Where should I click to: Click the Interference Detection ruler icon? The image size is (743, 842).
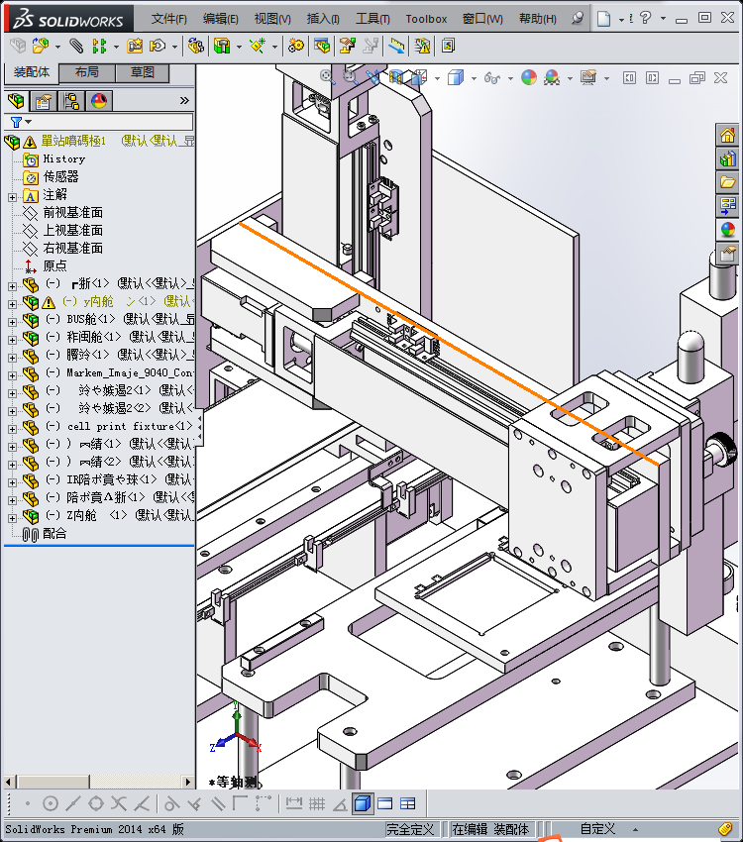[396, 47]
